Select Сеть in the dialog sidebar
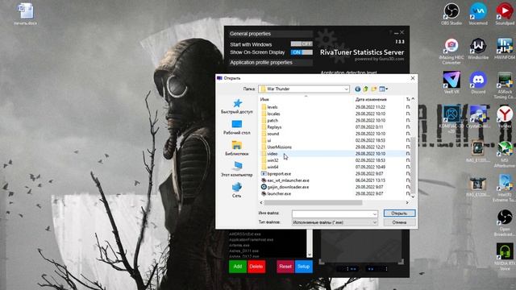The height and width of the screenshot is (290, 516). coord(236,190)
